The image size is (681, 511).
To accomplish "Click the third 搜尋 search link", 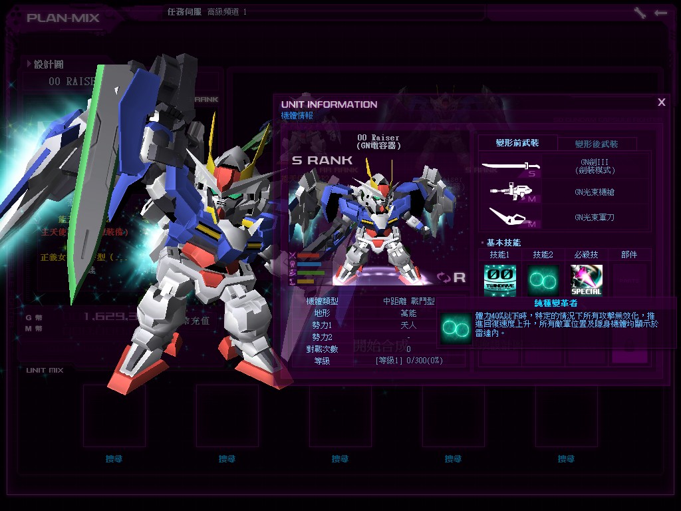I will click(x=340, y=459).
